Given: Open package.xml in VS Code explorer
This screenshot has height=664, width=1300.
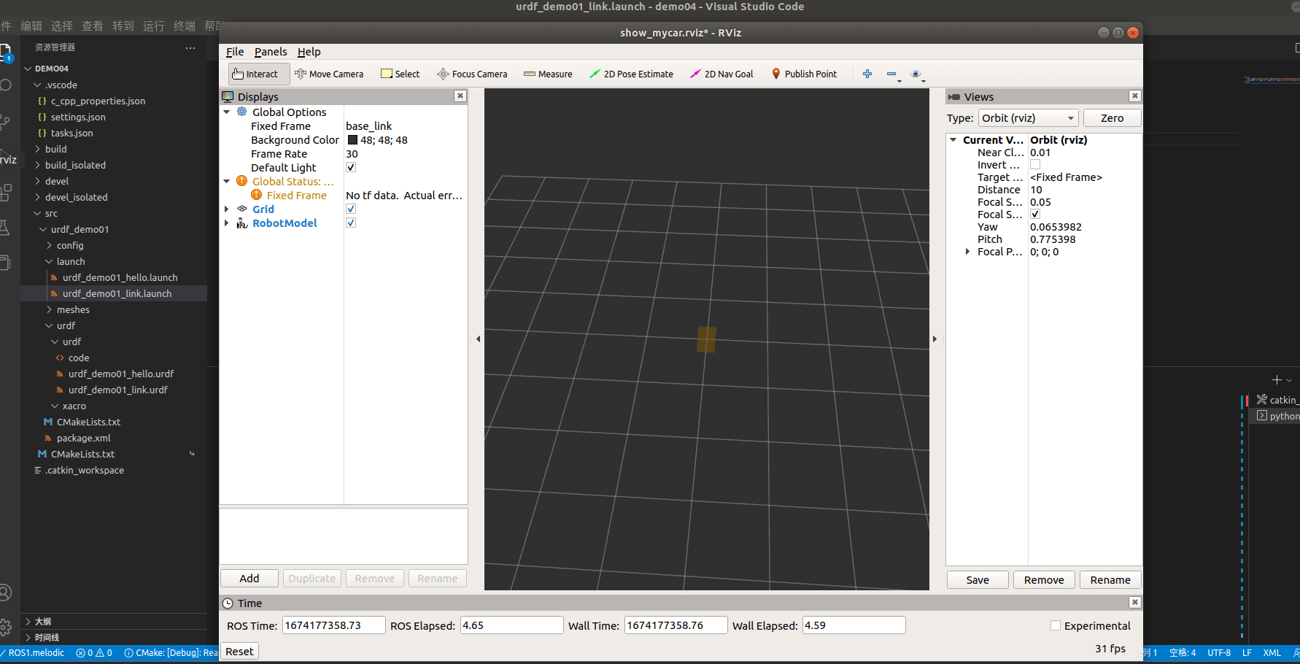Looking at the screenshot, I should pos(83,438).
